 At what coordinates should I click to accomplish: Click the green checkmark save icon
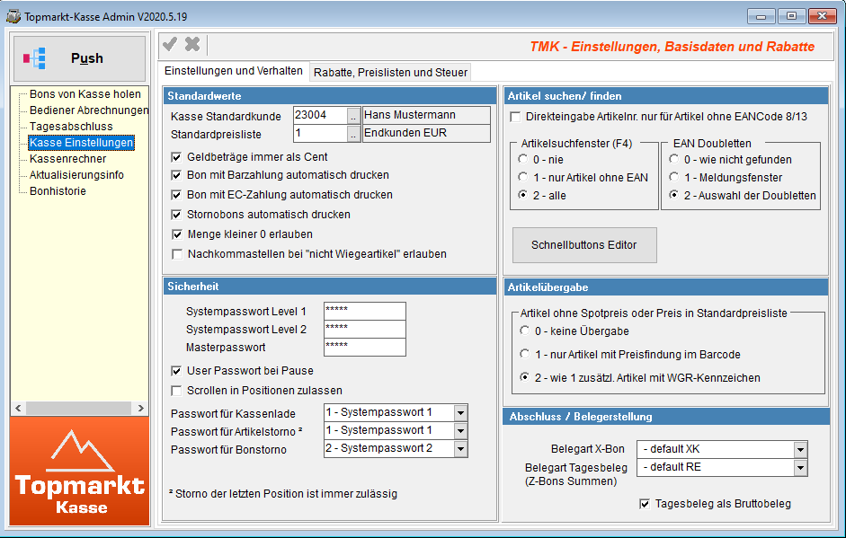[x=169, y=45]
